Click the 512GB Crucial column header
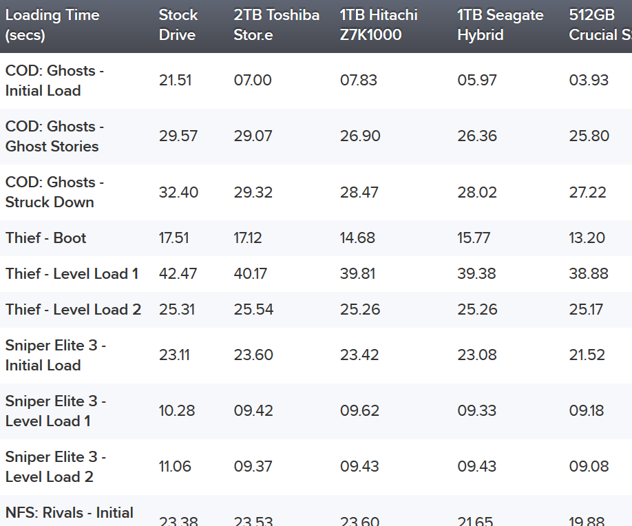This screenshot has width=632, height=526. tap(600, 25)
